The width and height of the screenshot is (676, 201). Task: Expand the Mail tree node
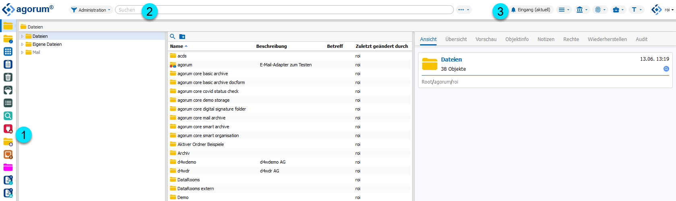pos(23,53)
